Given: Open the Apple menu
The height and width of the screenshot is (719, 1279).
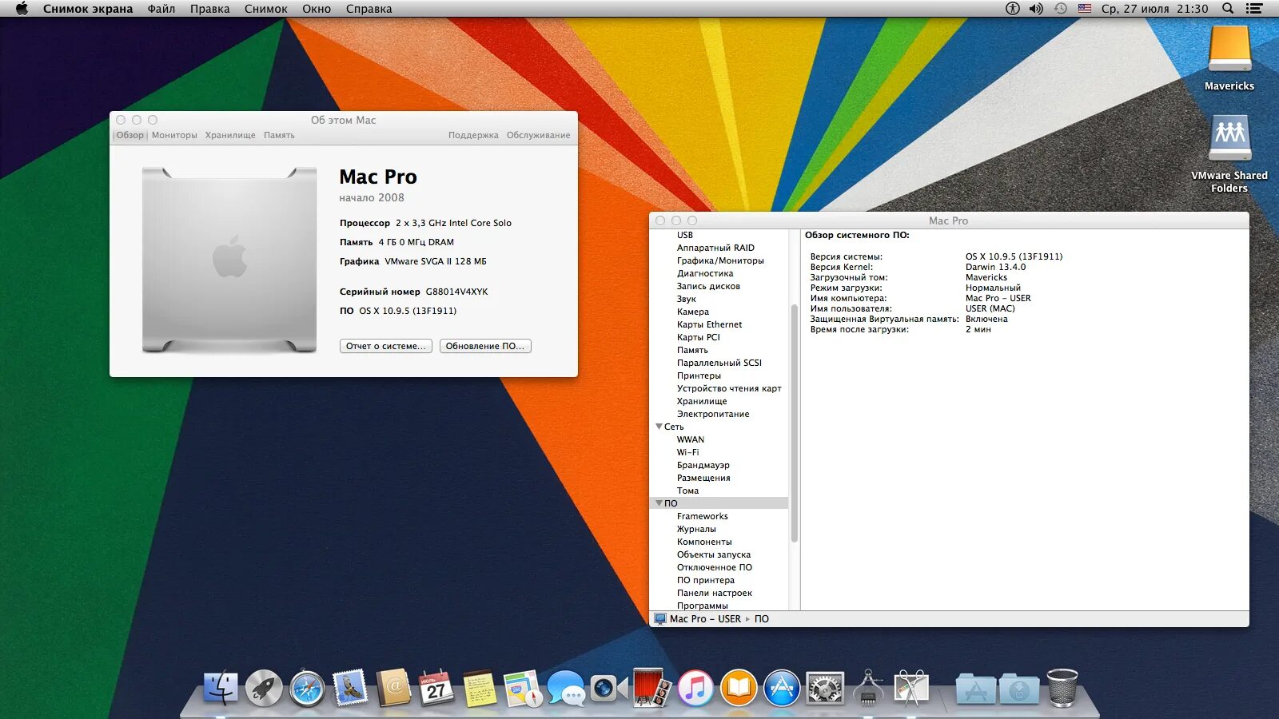Looking at the screenshot, I should 22,9.
